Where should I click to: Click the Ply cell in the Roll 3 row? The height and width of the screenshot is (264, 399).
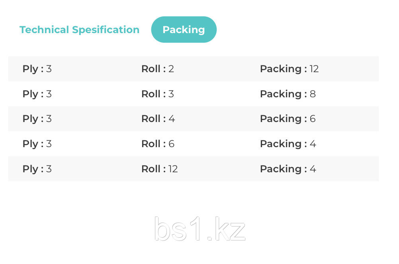37,94
